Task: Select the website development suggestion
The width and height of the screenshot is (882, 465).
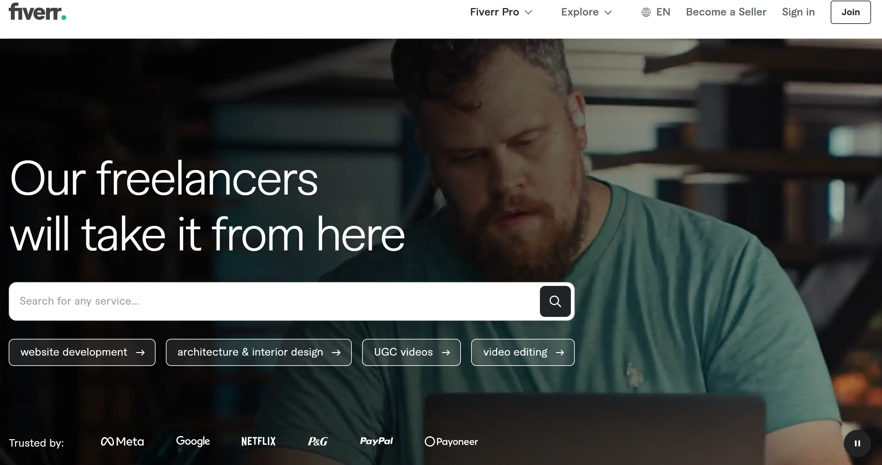Action: pyautogui.click(x=82, y=352)
